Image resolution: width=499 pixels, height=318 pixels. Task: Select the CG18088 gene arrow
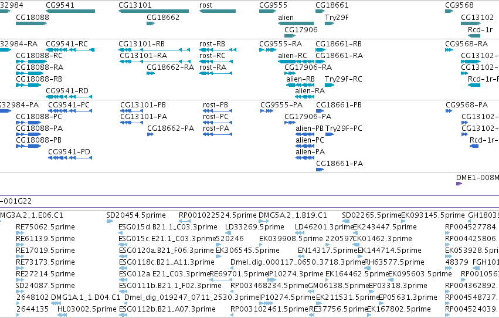(x=32, y=23)
